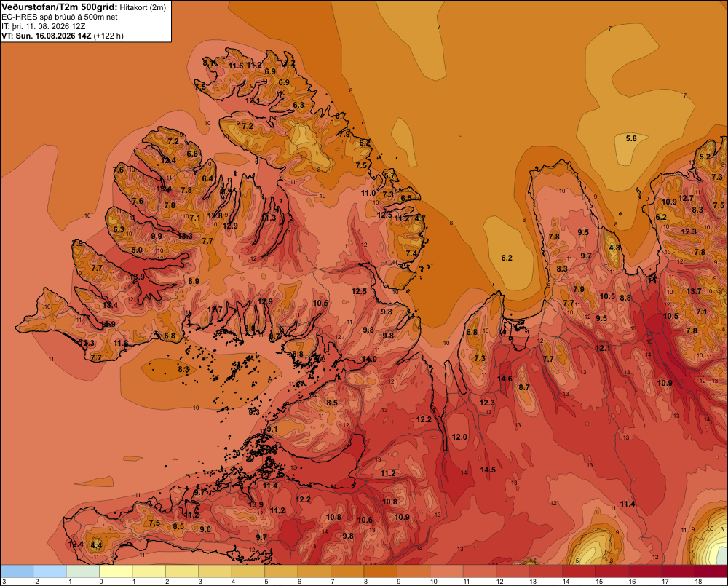Screen dimensions: 728x586
Task: Click the 15.4 temperature value
Action: (x=164, y=189)
